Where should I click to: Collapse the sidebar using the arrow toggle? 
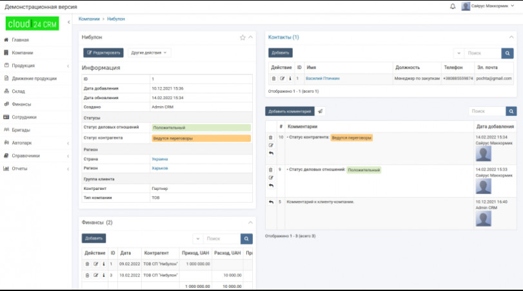point(68,23)
